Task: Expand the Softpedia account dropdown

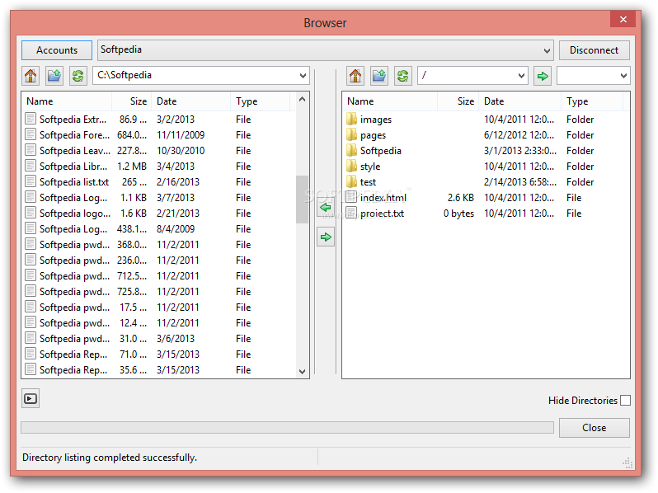Action: click(547, 51)
